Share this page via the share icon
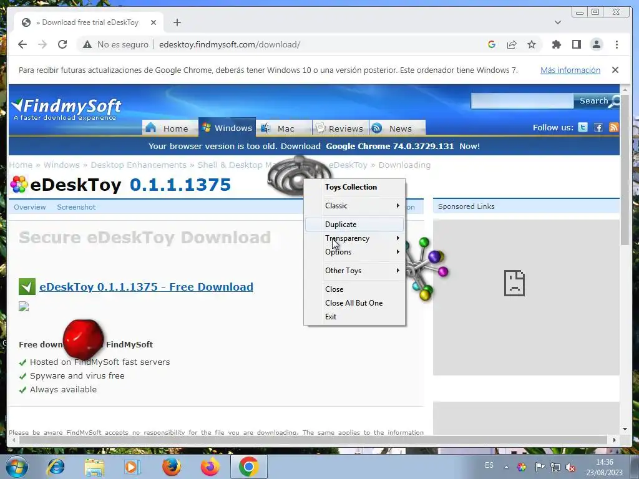 point(512,44)
